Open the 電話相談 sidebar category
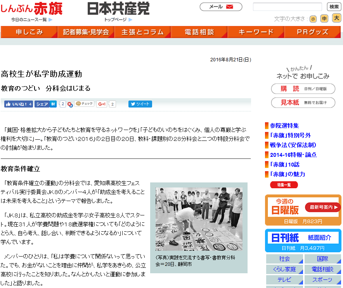Image resolution: width=343 pixels, height=288 pixels. (x=323, y=269)
